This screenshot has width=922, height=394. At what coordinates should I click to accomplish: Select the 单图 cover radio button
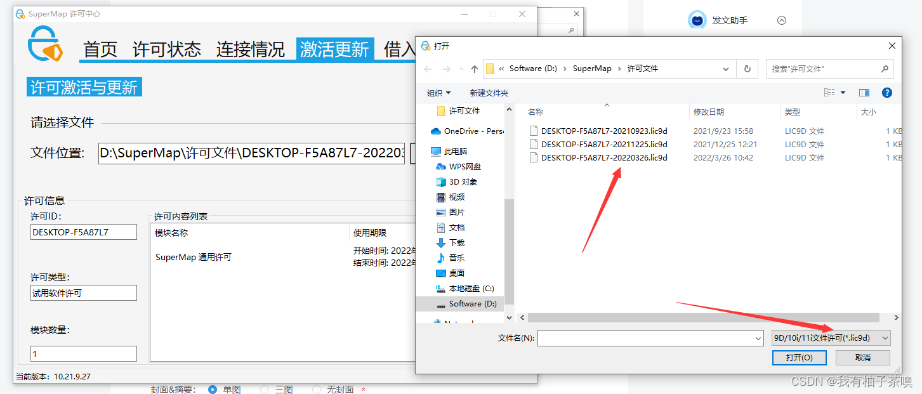coord(213,389)
